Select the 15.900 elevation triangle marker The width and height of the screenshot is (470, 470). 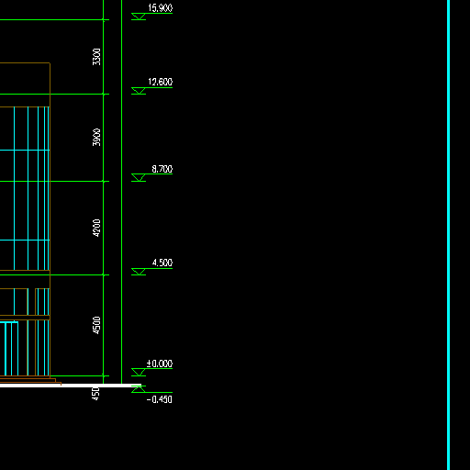139,17
